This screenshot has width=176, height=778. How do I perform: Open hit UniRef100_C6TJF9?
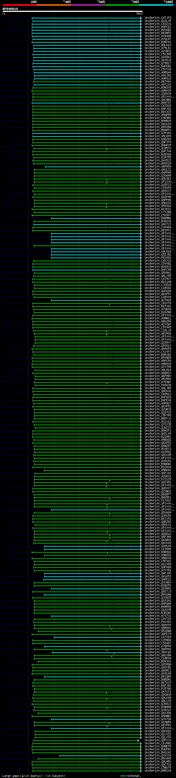(158, 18)
